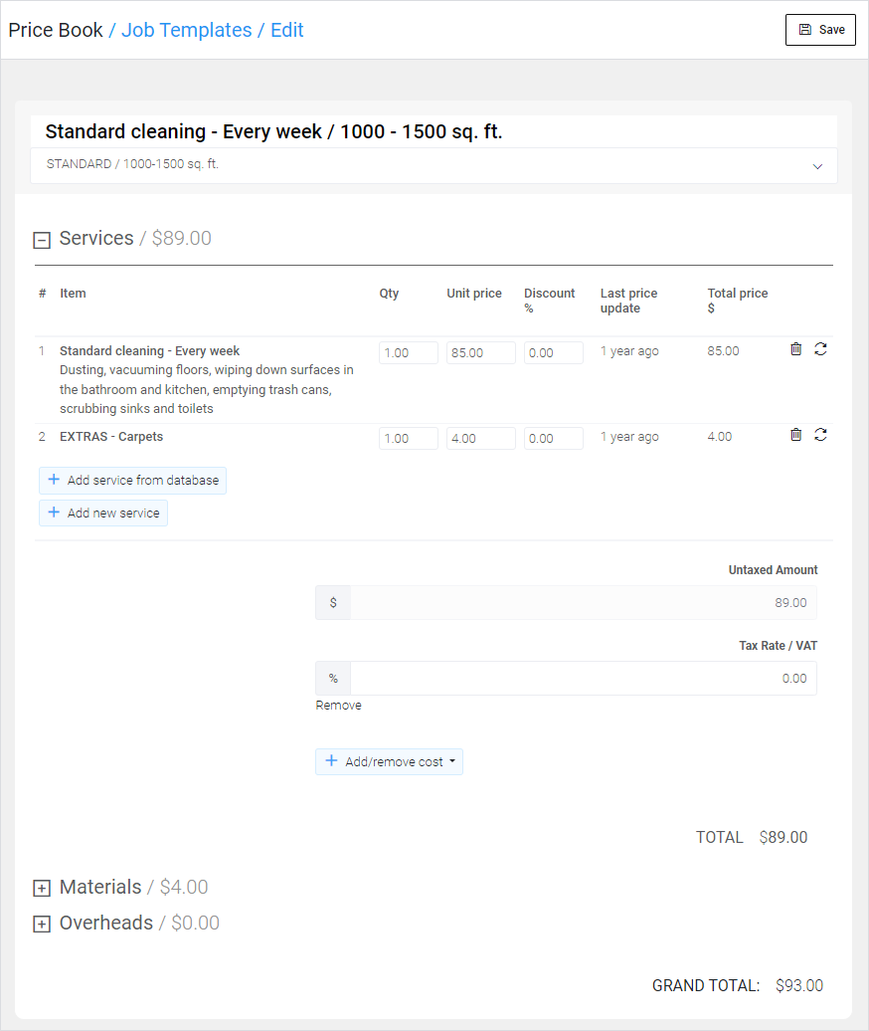Click Add new service button
This screenshot has width=869, height=1031.
click(103, 514)
